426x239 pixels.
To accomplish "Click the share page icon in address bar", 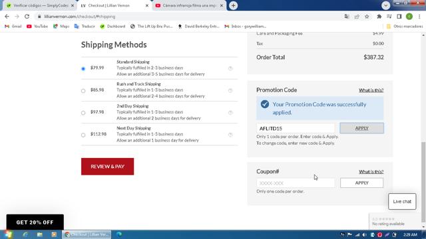I will [357, 17].
